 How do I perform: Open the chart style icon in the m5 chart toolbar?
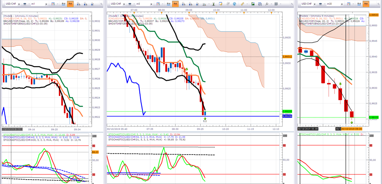(158, 4)
